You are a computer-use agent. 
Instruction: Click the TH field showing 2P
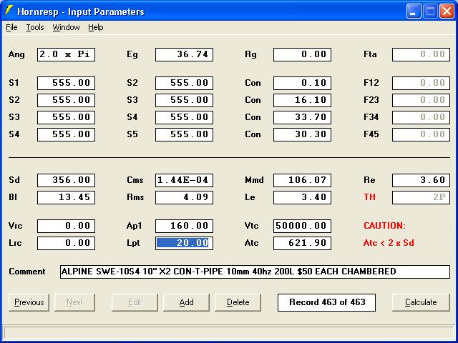[x=421, y=197]
